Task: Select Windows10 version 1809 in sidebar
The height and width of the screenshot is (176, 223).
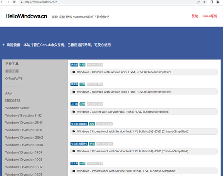Action: tap(24, 167)
